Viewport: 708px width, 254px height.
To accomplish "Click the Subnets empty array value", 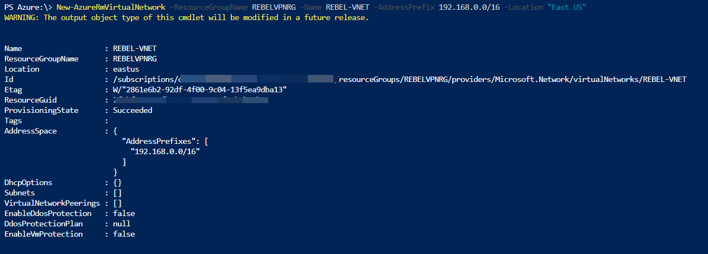I will coord(117,193).
